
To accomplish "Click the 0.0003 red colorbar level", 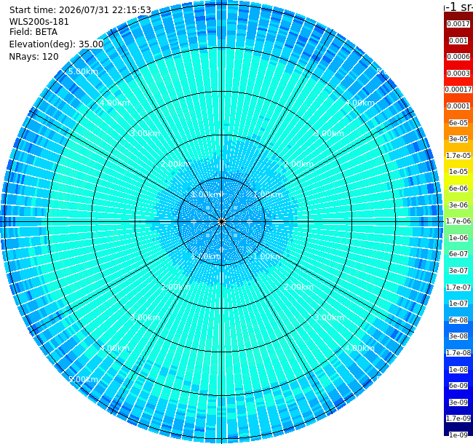I will click(458, 74).
